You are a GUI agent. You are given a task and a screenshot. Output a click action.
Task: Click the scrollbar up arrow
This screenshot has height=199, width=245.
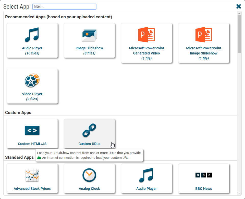pos(239,13)
